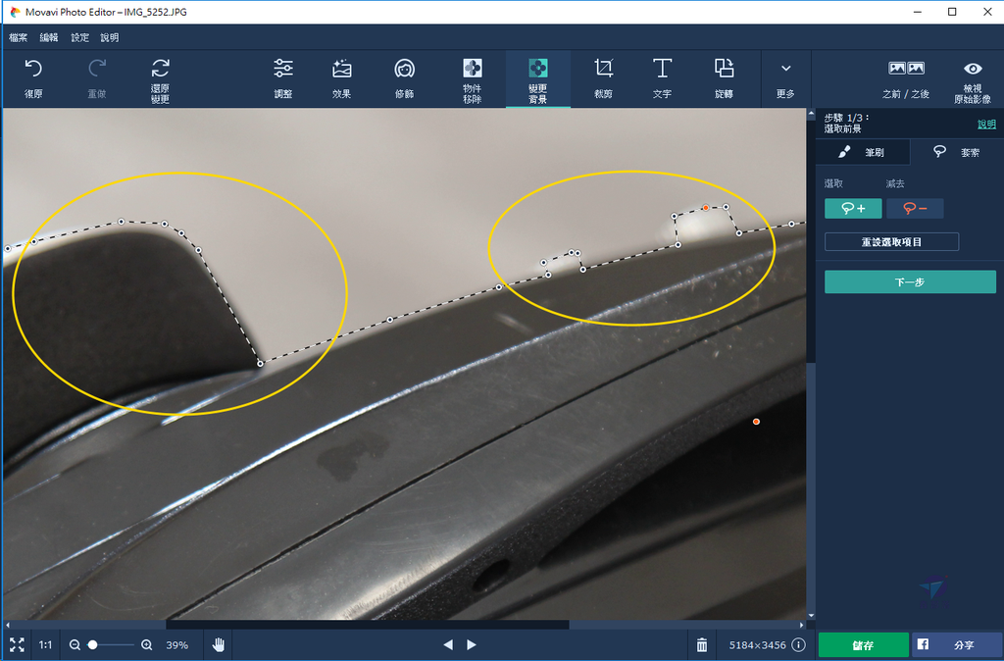Open the Rotate (旋轉) tool
Screen dimensions: 1004x661
click(x=724, y=78)
